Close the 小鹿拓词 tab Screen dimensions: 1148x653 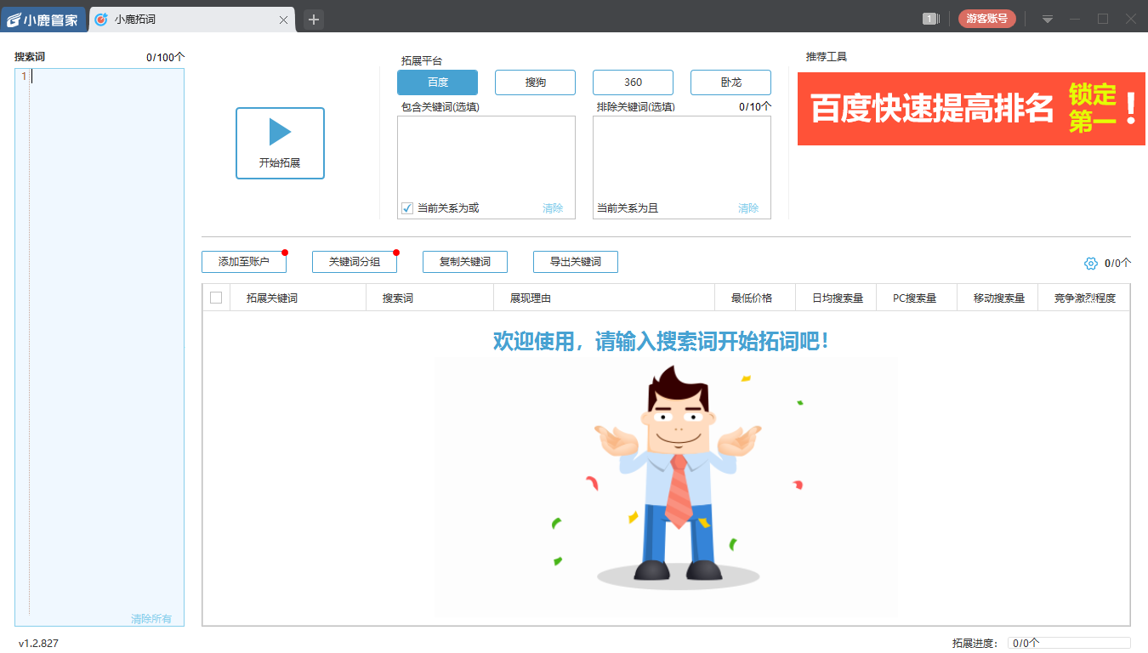tap(284, 19)
